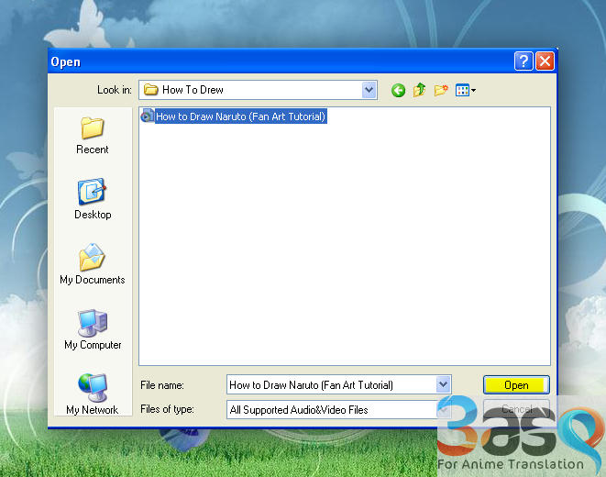Jump to Desktop in sidebar

93,199
